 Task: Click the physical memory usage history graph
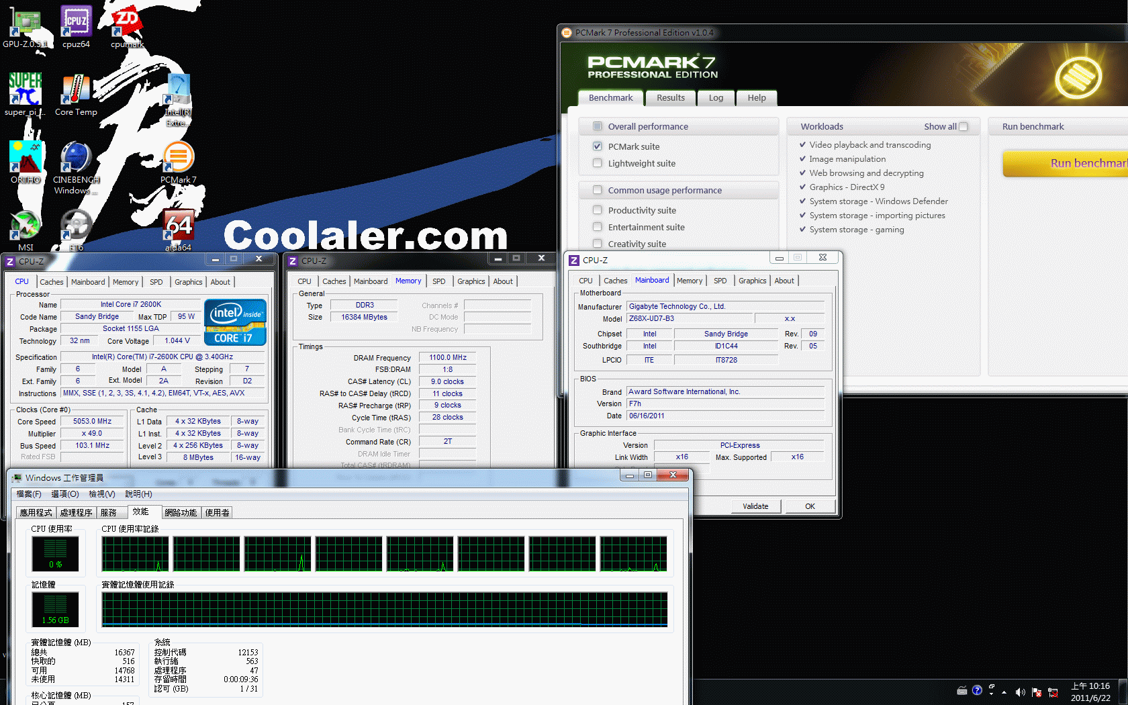point(385,609)
